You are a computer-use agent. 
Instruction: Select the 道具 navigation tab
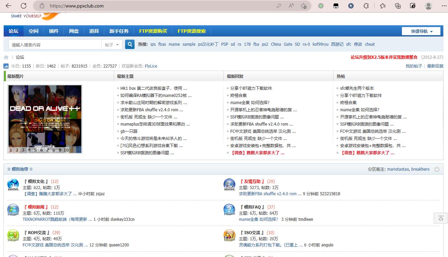(94, 31)
